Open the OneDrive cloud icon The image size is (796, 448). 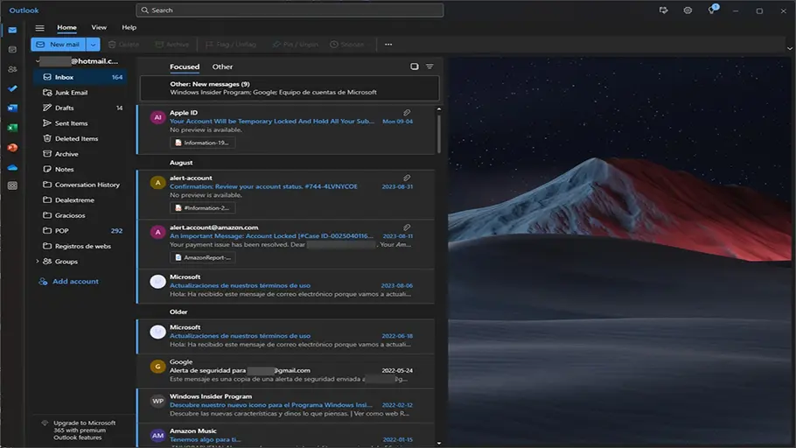[12, 166]
